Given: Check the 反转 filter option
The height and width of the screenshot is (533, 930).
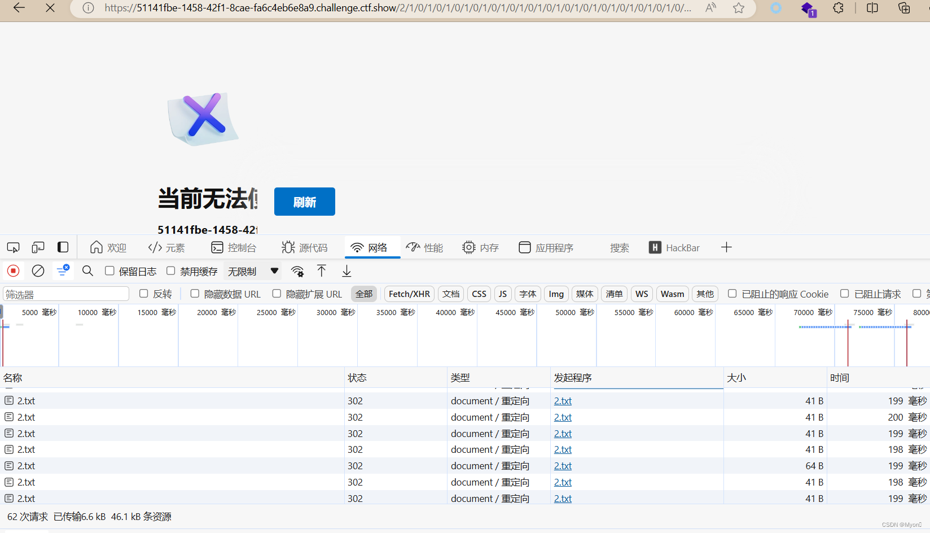Looking at the screenshot, I should click(x=143, y=294).
